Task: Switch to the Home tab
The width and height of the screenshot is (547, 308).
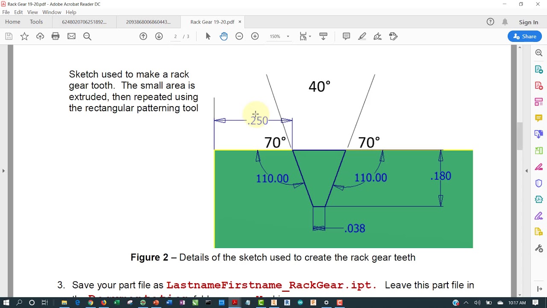Action: click(13, 22)
